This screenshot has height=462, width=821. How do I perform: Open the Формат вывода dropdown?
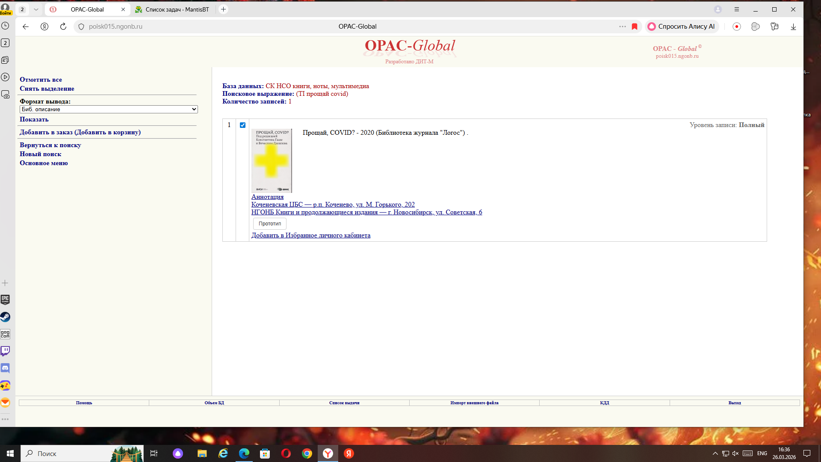click(x=109, y=110)
